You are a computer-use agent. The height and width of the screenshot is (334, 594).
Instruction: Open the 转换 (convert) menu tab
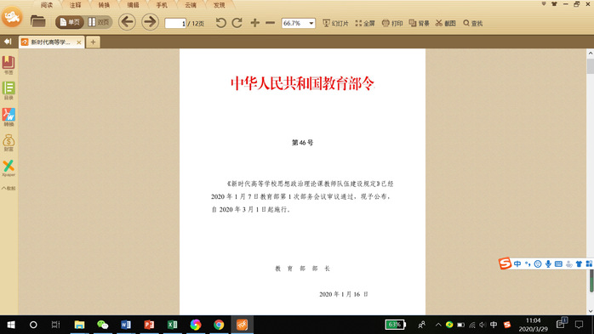(104, 5)
